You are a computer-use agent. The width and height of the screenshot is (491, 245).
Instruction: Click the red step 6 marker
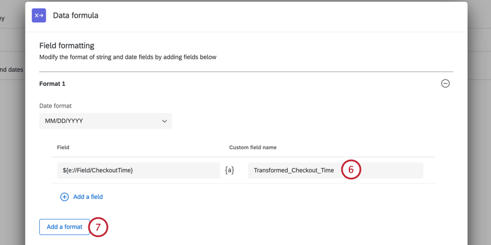[x=351, y=170]
